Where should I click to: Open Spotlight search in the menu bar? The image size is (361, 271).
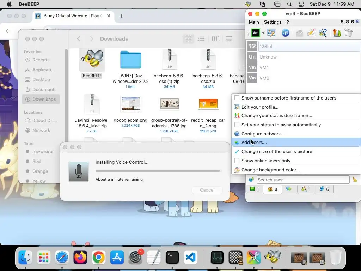coord(289,4)
